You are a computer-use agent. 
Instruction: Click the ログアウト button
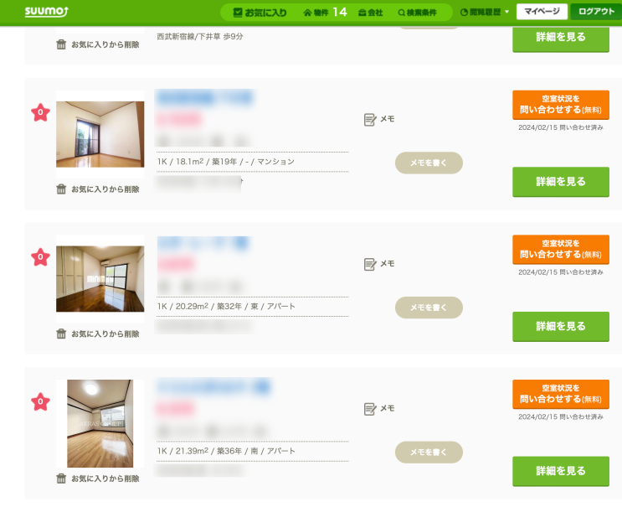pos(596,12)
